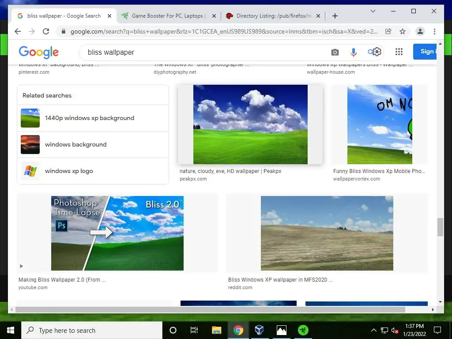Select related search windows background
452x339 pixels.
pyautogui.click(x=93, y=144)
